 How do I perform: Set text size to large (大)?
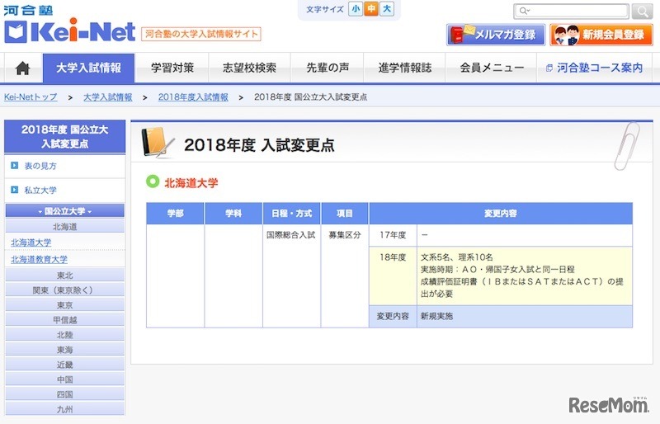click(387, 9)
